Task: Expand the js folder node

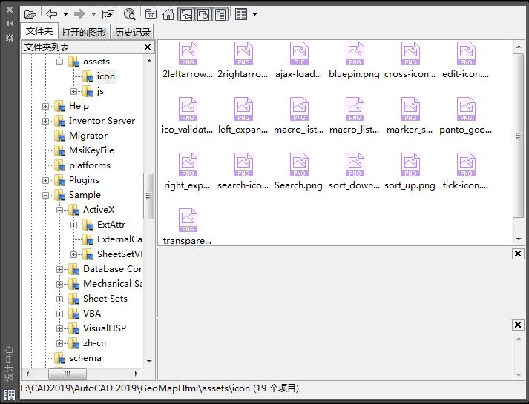Action: (x=74, y=91)
